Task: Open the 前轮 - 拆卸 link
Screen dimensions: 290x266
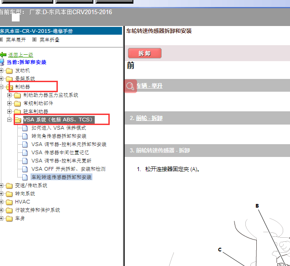Action: tap(149, 118)
